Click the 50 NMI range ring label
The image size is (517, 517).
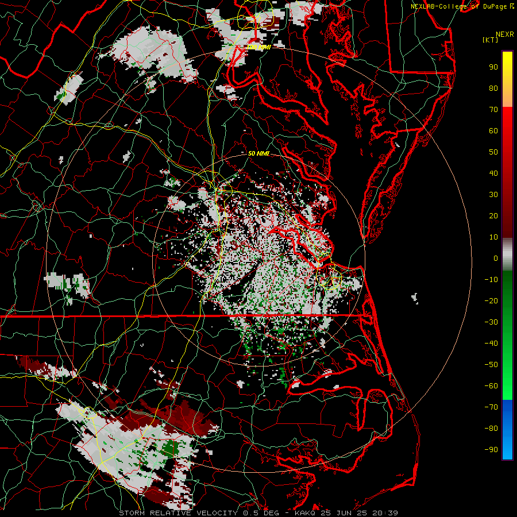pos(259,153)
